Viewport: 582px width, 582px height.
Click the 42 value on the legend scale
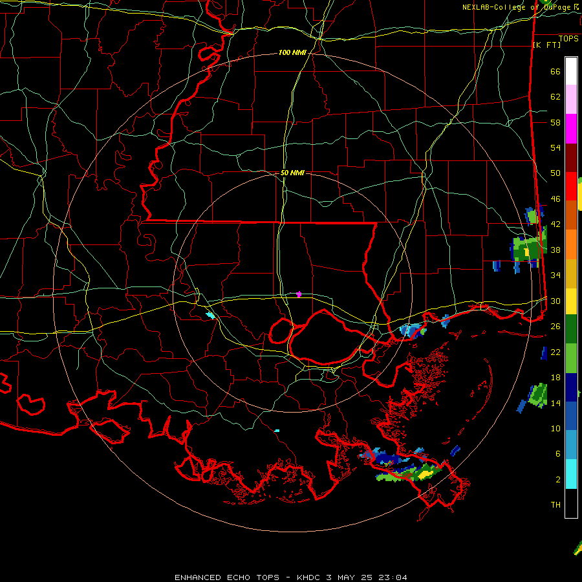coord(555,224)
